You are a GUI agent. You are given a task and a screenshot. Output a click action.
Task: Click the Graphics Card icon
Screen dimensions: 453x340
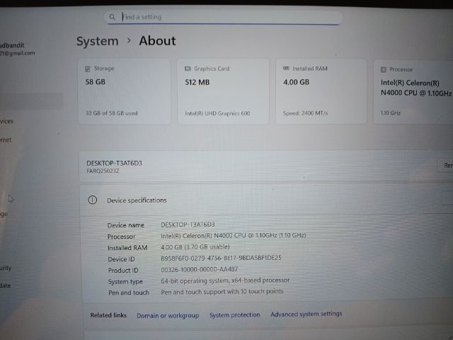pyautogui.click(x=188, y=69)
